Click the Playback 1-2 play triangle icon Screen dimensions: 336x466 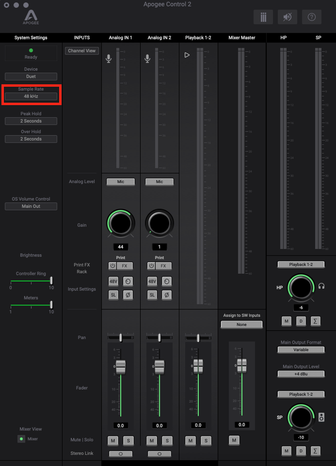pos(187,55)
